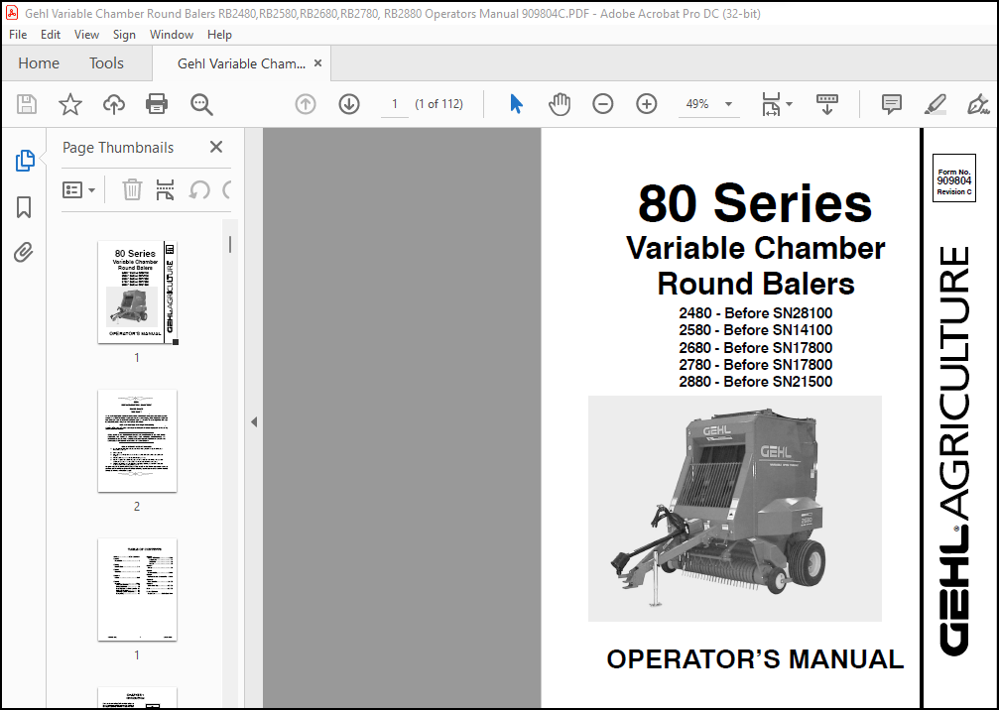999x710 pixels.
Task: Click the 'Variable Chamber' subtitle text
Action: coord(756,248)
